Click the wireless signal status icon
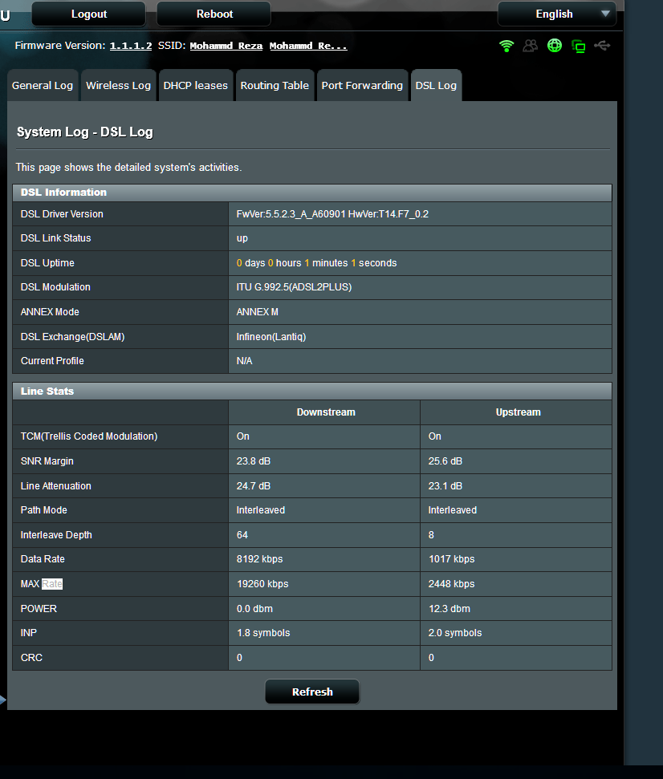 (506, 46)
